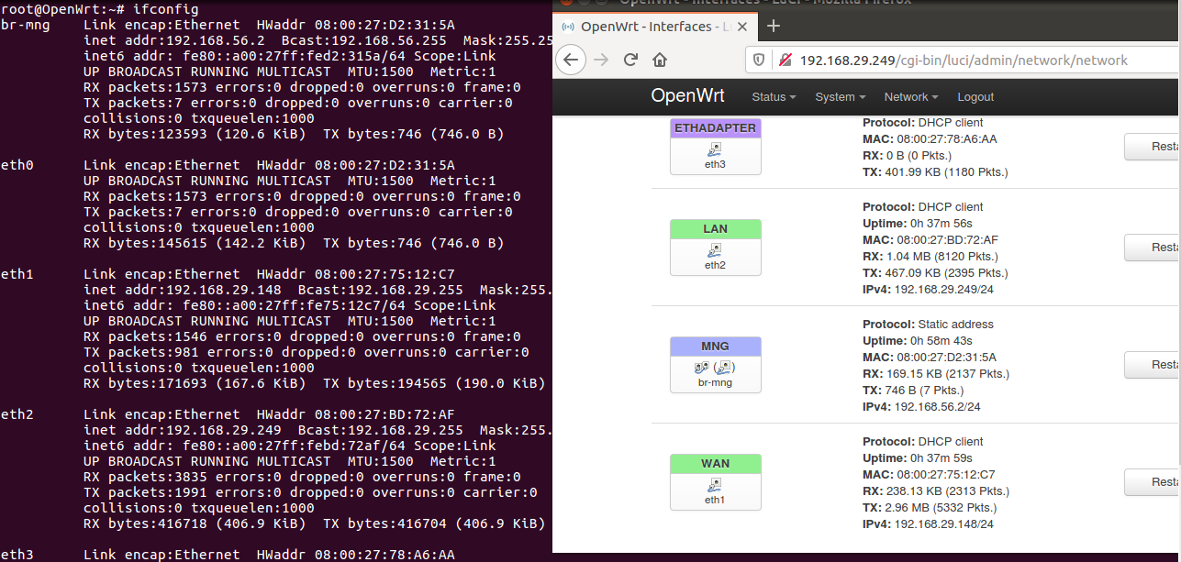Screen dimensions: 1181x562
Task: Click LAN IPv4 192.168.29.249/24 text
Action: coord(928,290)
